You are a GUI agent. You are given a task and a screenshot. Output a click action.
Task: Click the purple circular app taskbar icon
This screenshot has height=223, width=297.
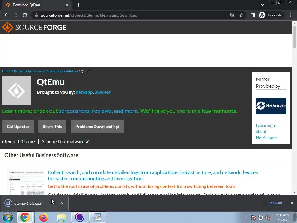tap(79, 217)
